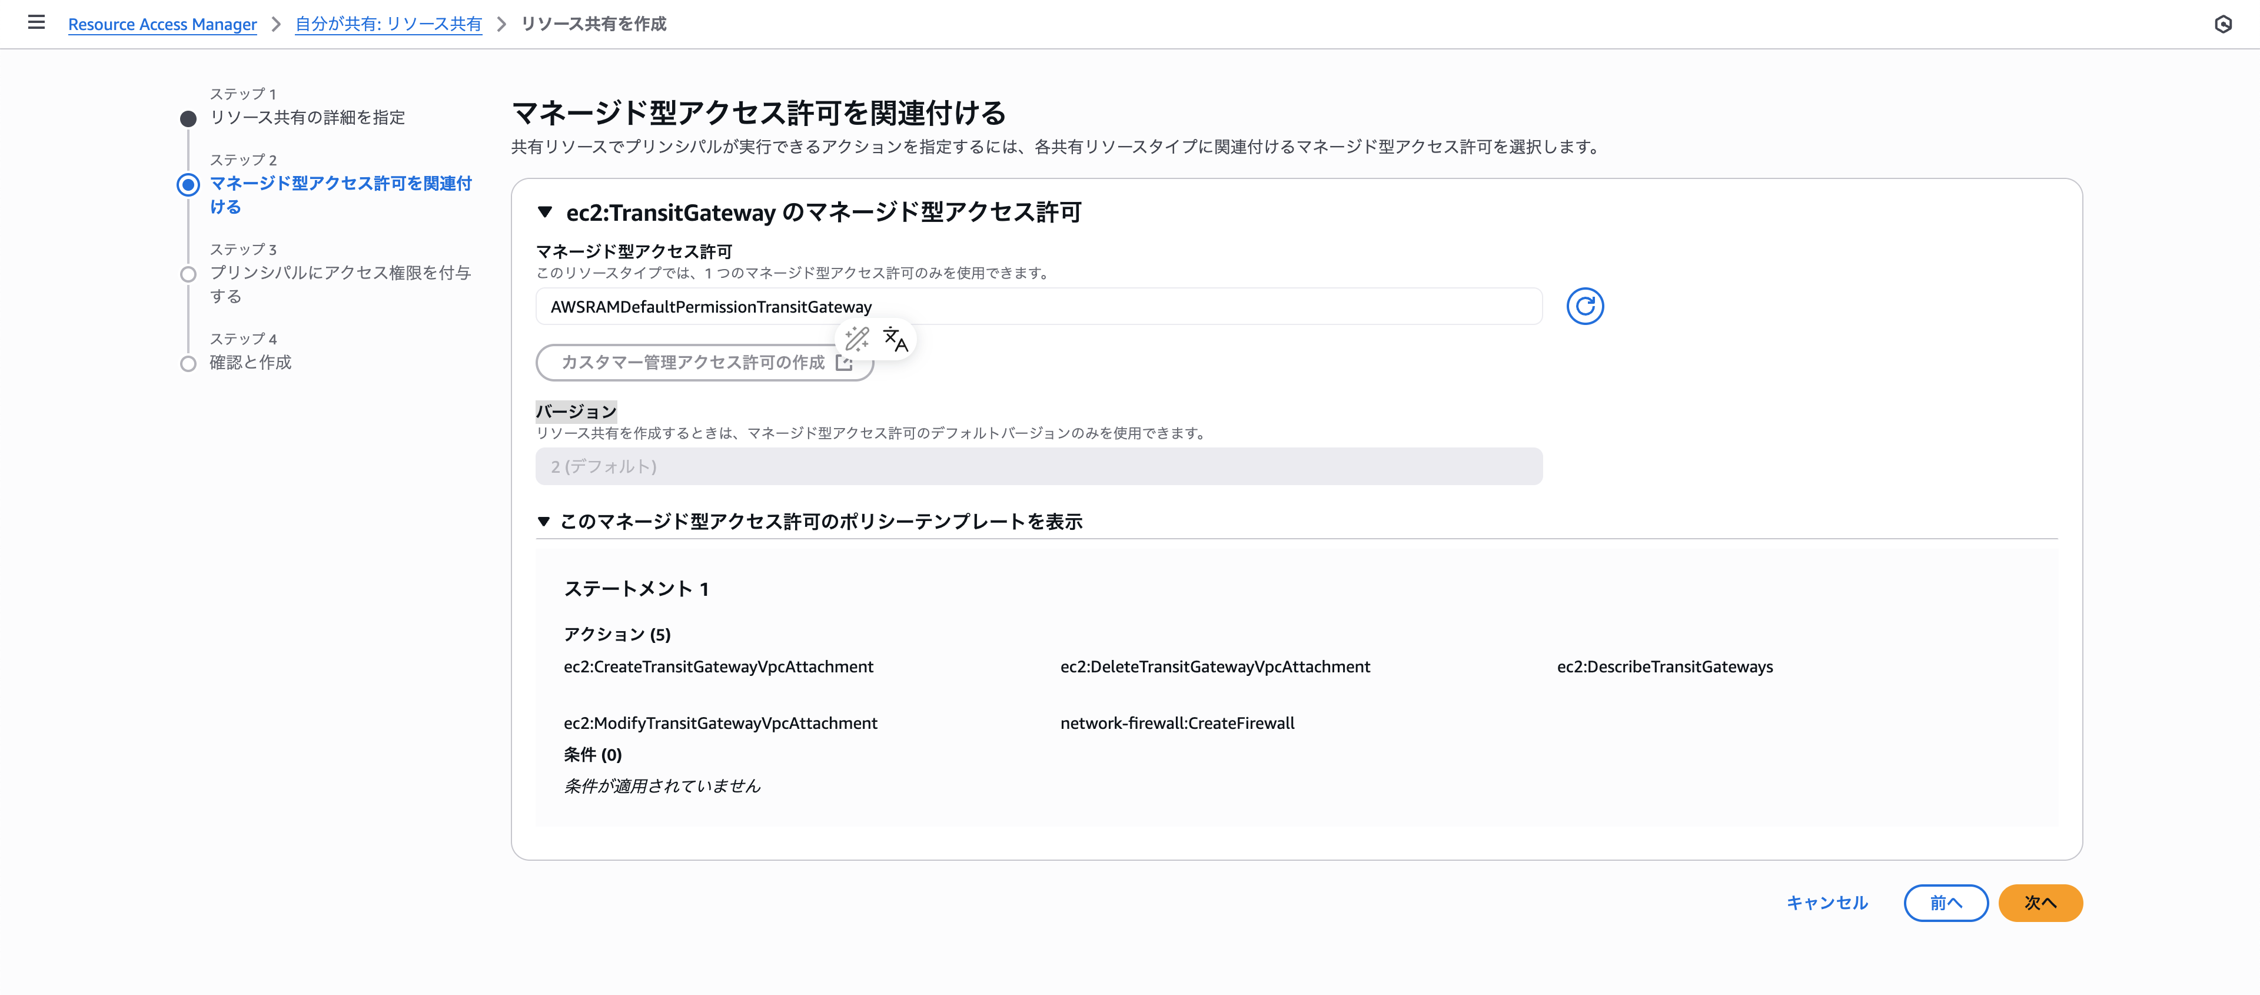Screen dimensions: 2260x995
Task: Click the 次へ button
Action: pyautogui.click(x=2040, y=903)
